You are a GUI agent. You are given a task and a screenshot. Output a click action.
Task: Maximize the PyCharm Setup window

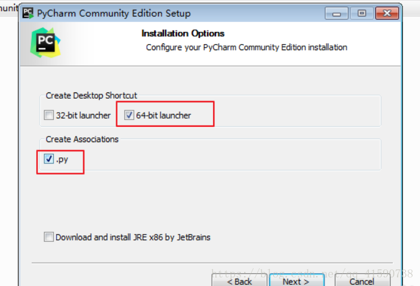click(x=362, y=13)
